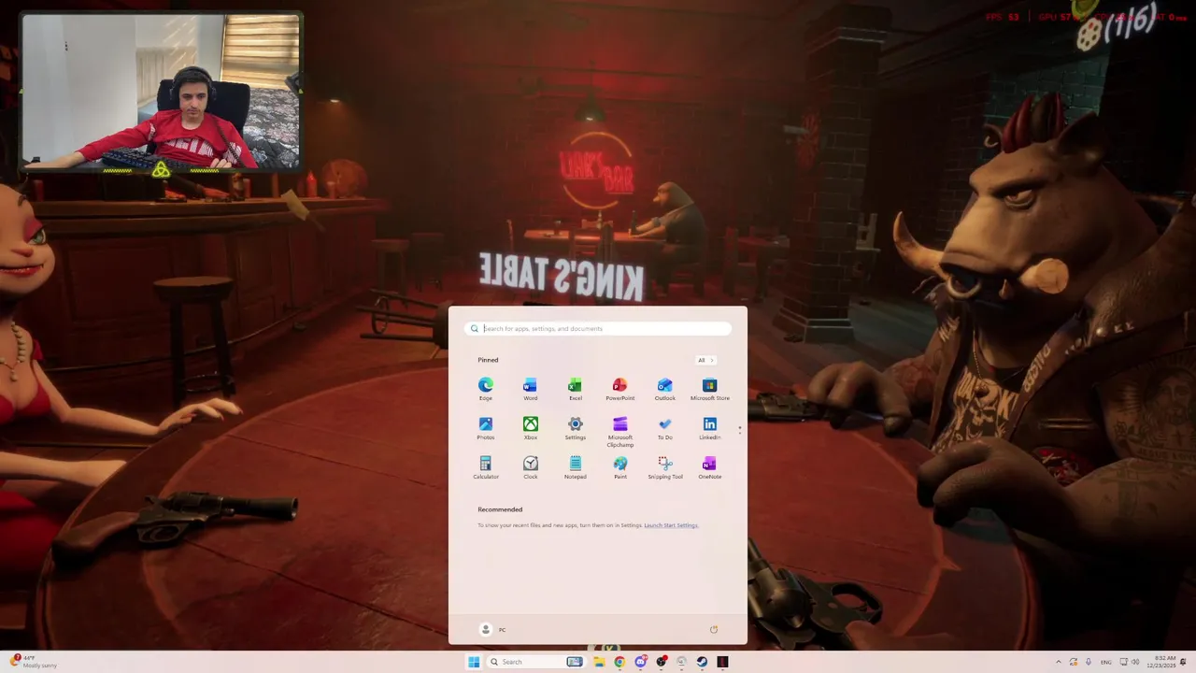Open the Clock app
This screenshot has height=673, width=1196.
click(x=531, y=468)
